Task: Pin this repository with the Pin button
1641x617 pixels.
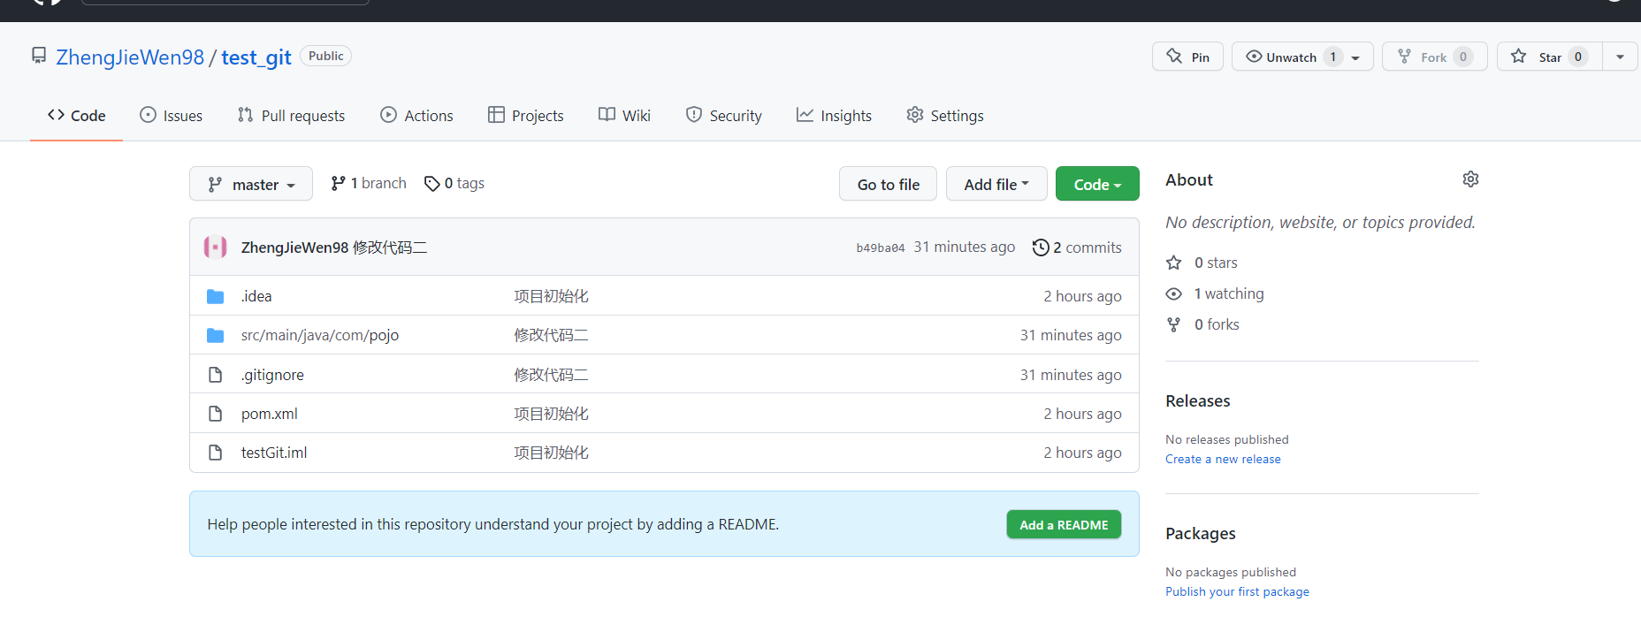Action: pyautogui.click(x=1187, y=57)
